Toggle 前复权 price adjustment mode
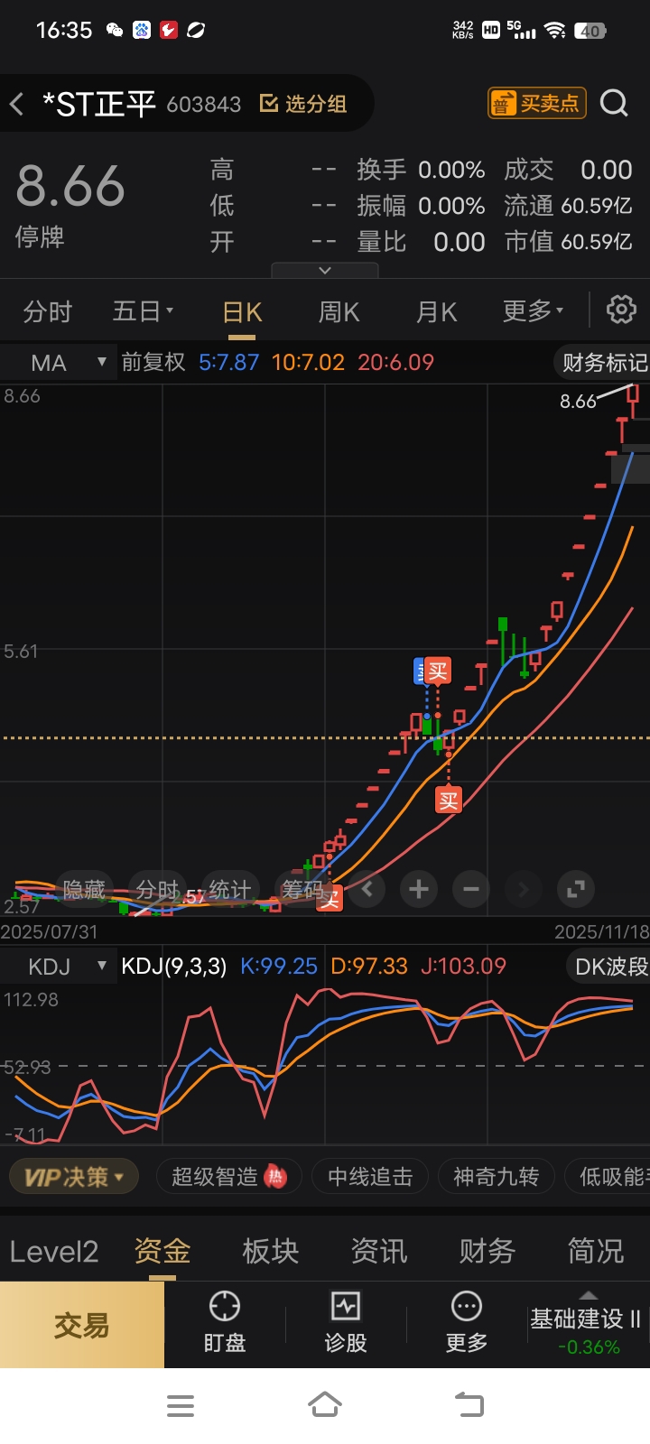This screenshot has height=1444, width=650. click(153, 363)
